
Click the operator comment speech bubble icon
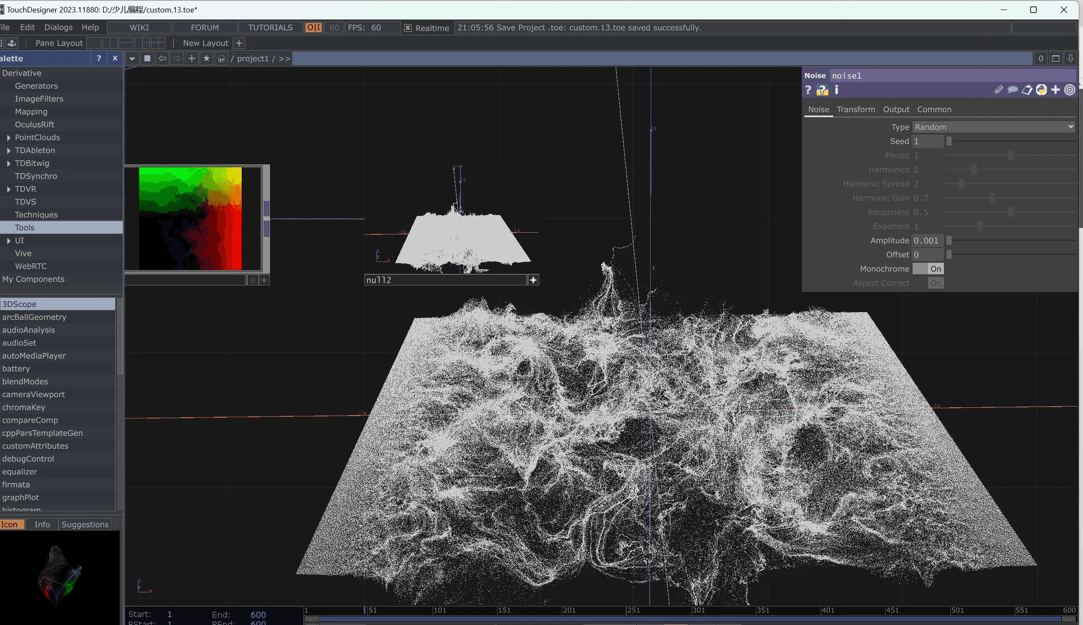pyautogui.click(x=1013, y=90)
